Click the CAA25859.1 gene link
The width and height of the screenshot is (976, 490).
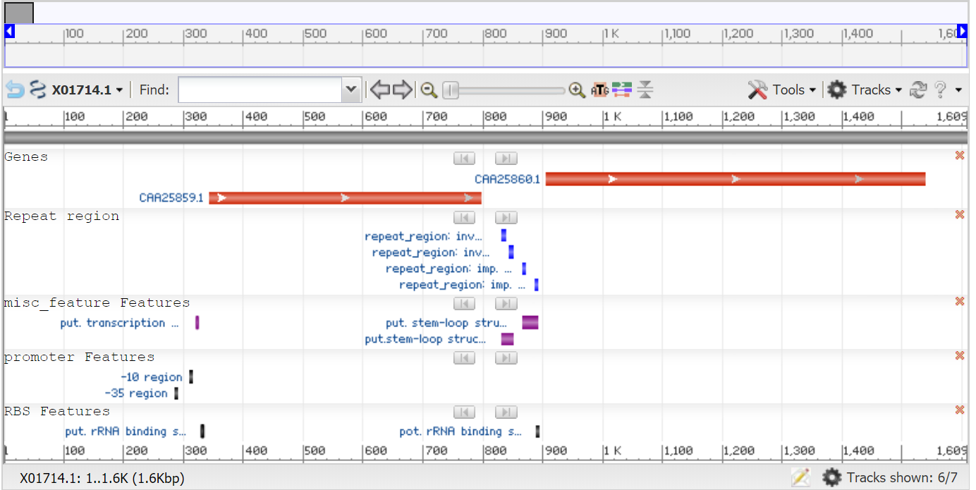[171, 198]
